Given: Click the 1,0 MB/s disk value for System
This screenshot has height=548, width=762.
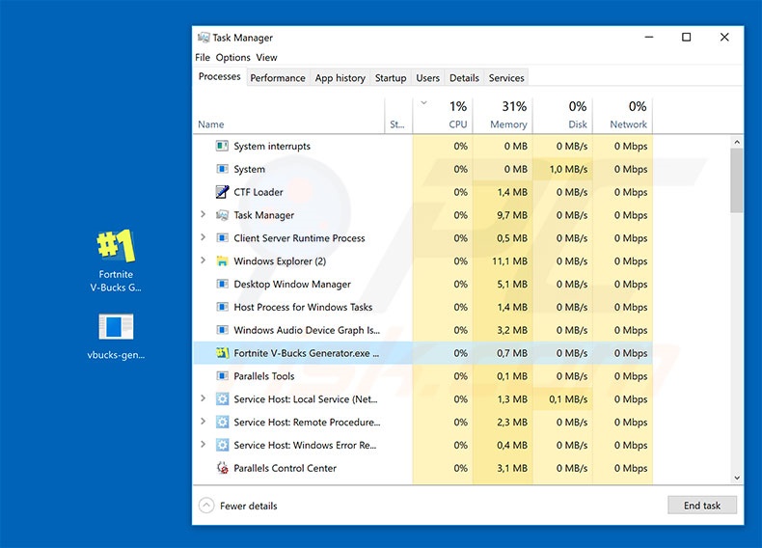Looking at the screenshot, I should [568, 169].
